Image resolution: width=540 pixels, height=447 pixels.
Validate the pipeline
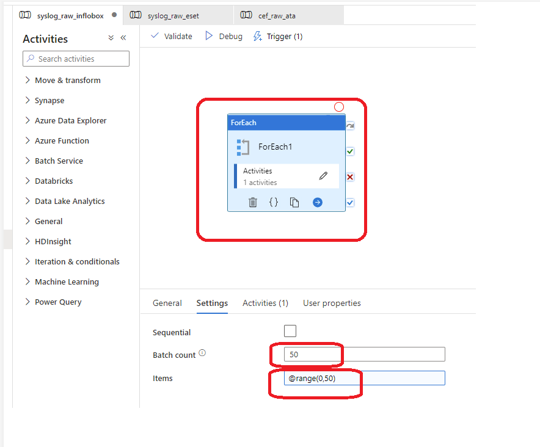coord(172,36)
